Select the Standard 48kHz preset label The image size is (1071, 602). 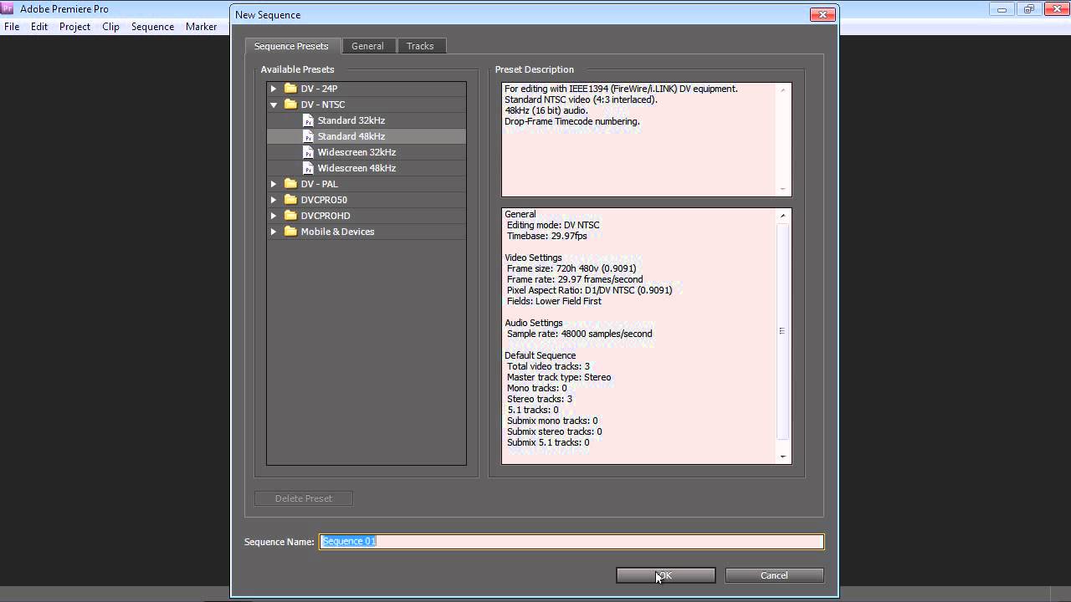click(x=351, y=136)
